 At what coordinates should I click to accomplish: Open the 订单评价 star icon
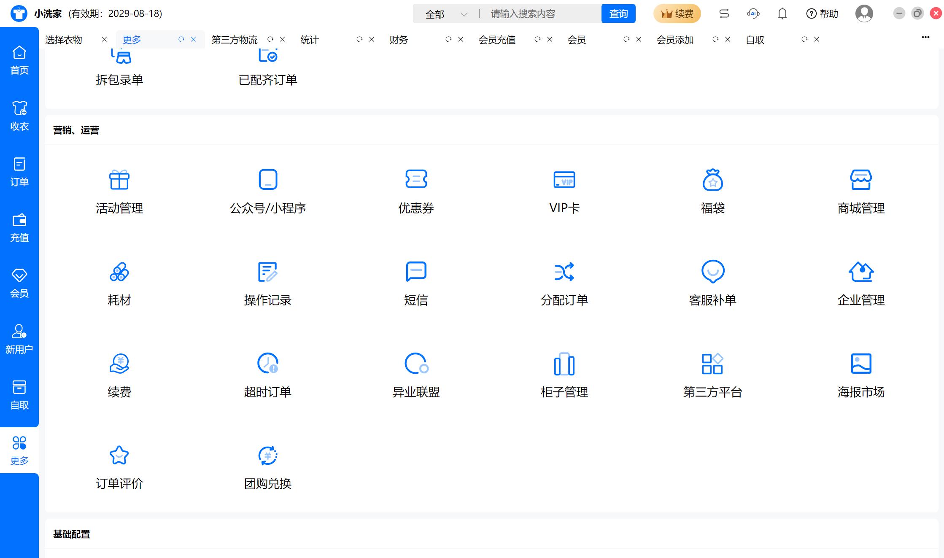point(119,456)
